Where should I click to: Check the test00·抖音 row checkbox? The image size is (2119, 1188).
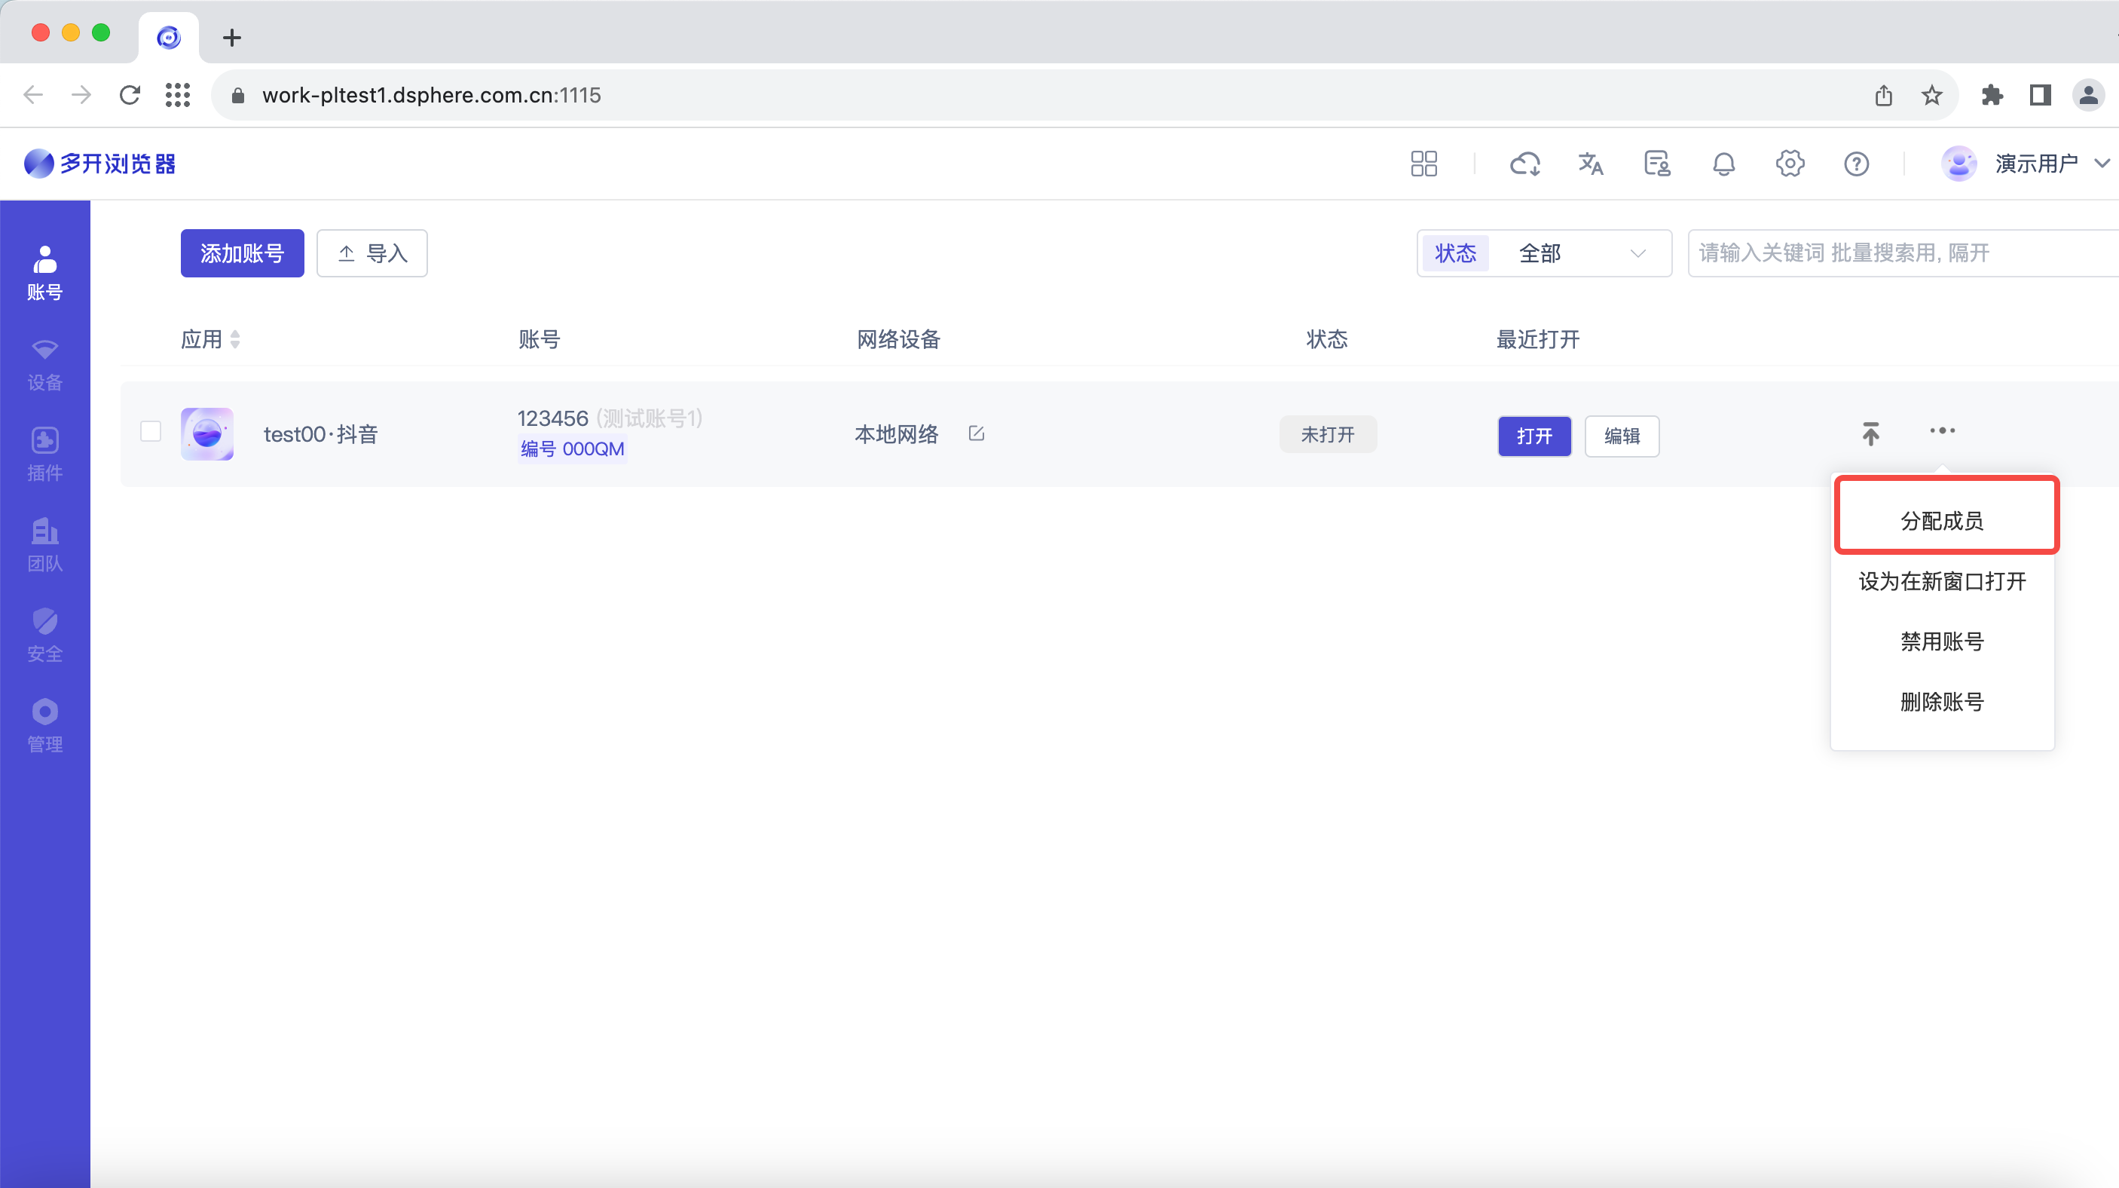[151, 431]
